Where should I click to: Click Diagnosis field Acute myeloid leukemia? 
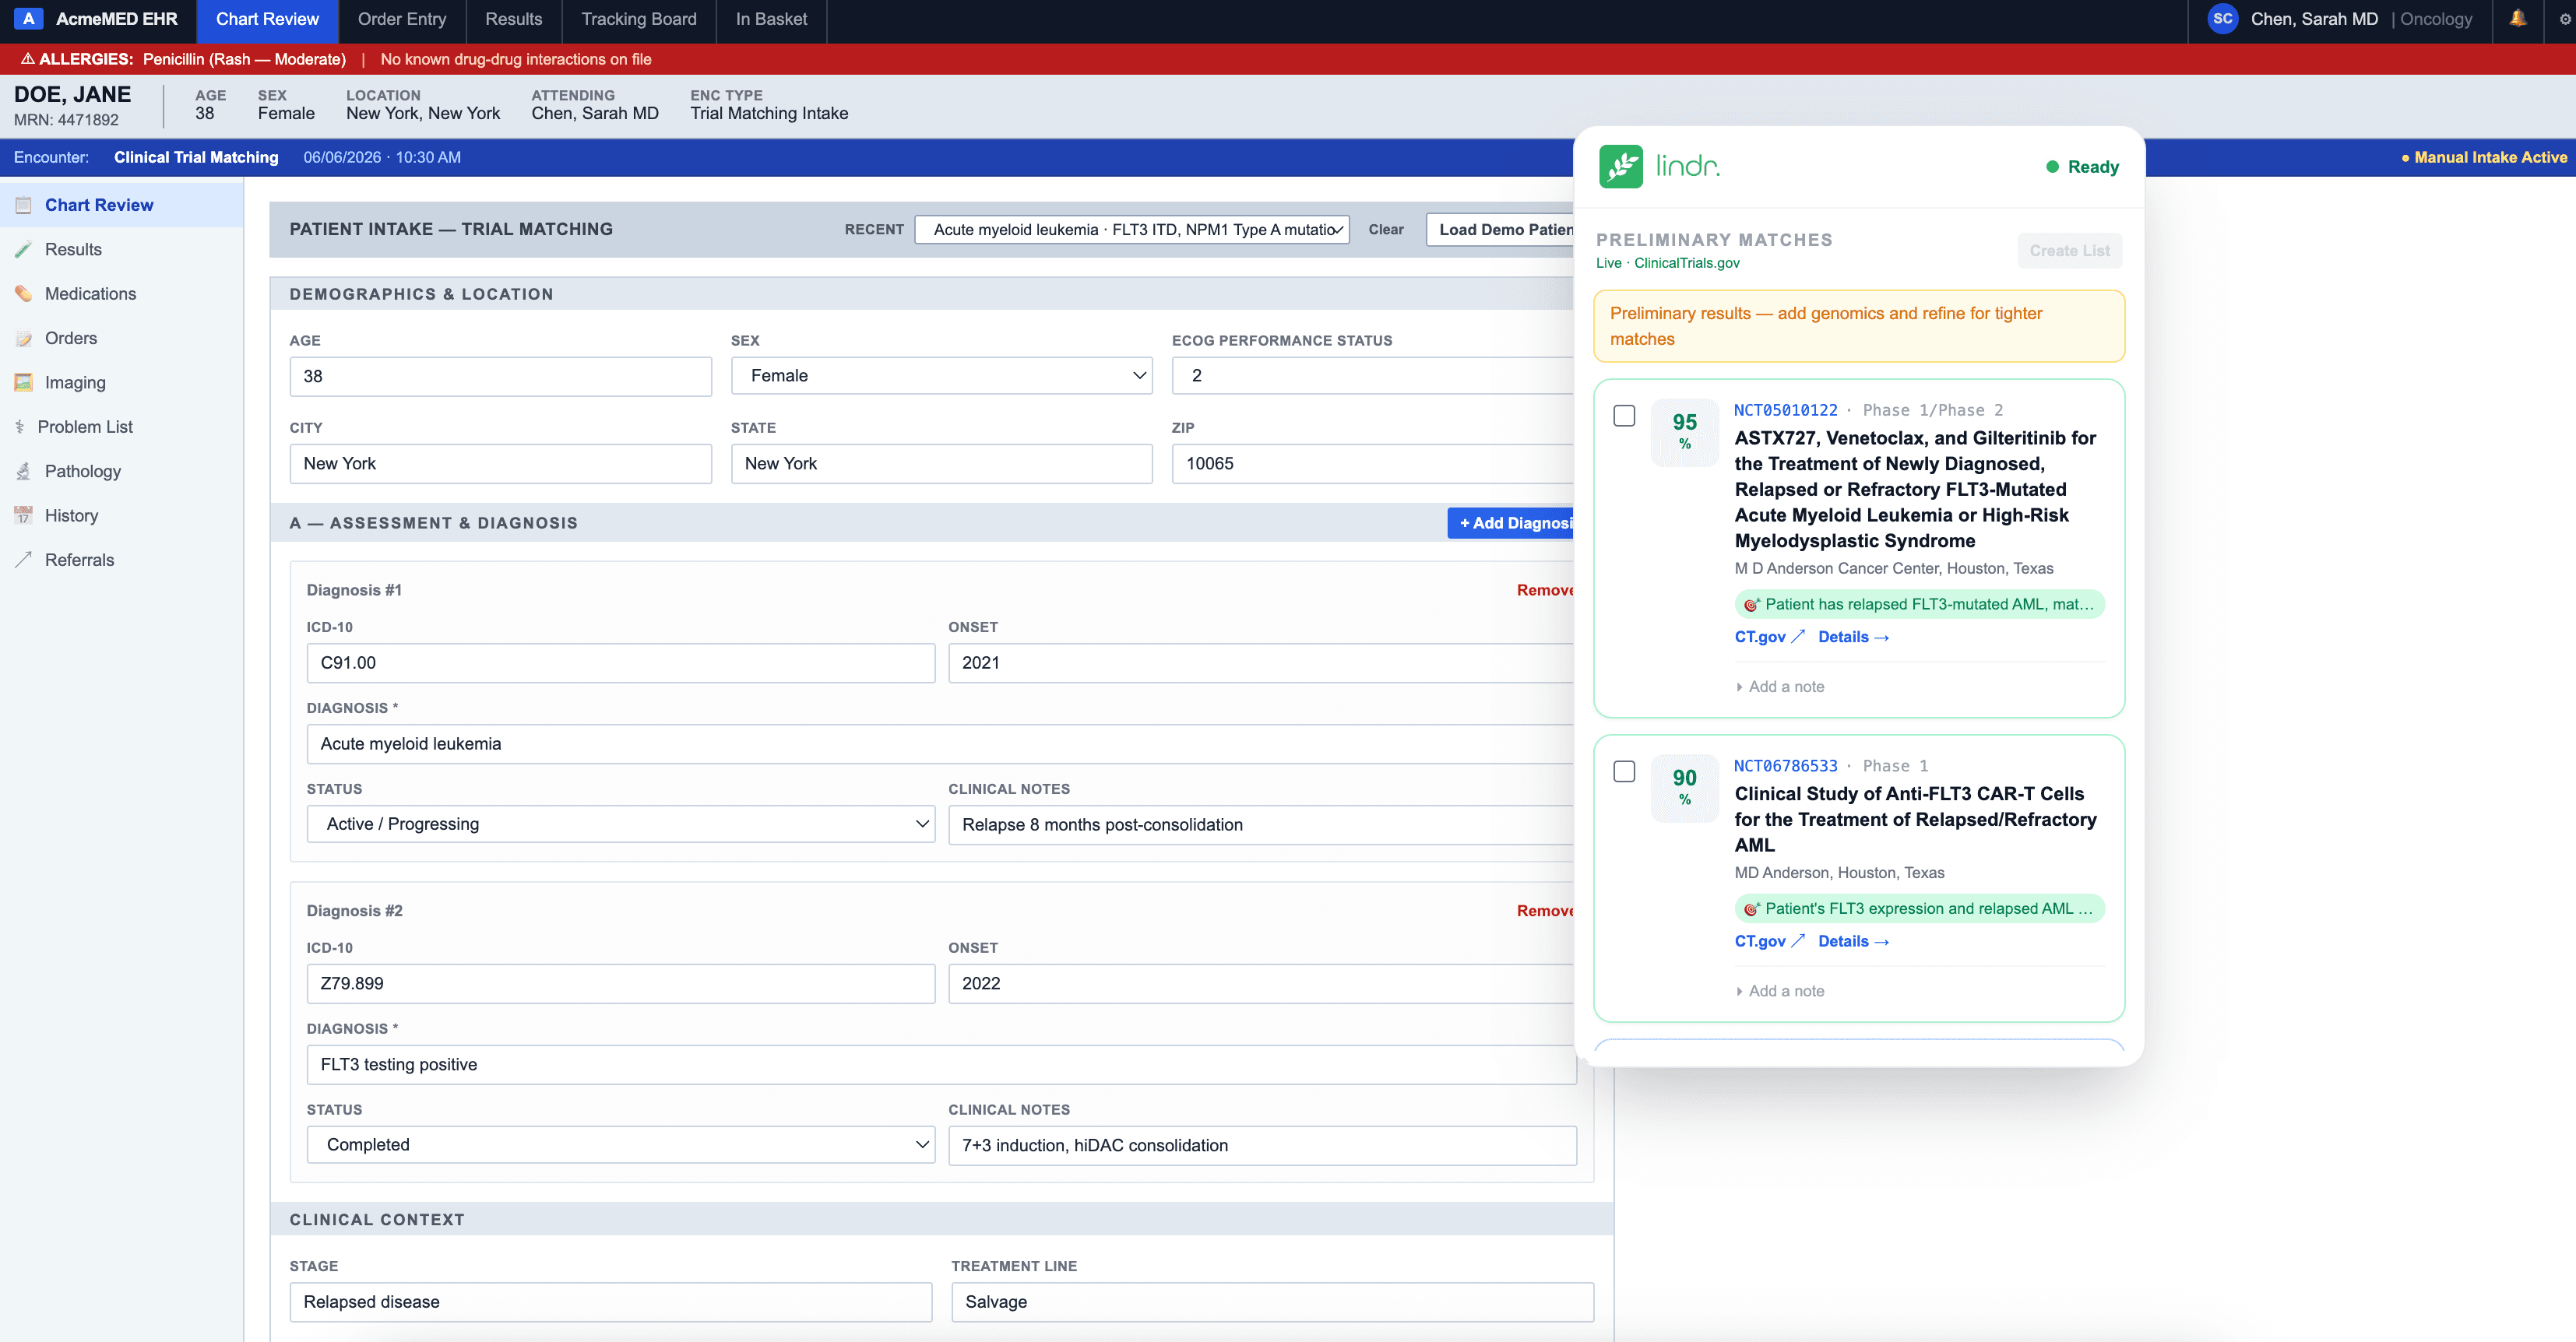click(x=940, y=744)
